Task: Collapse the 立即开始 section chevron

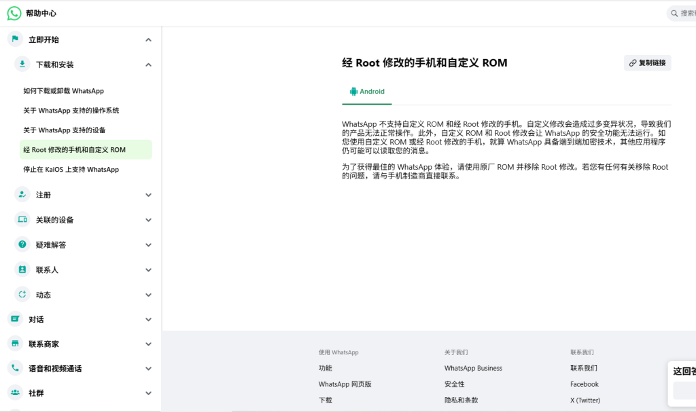Action: pyautogui.click(x=148, y=40)
